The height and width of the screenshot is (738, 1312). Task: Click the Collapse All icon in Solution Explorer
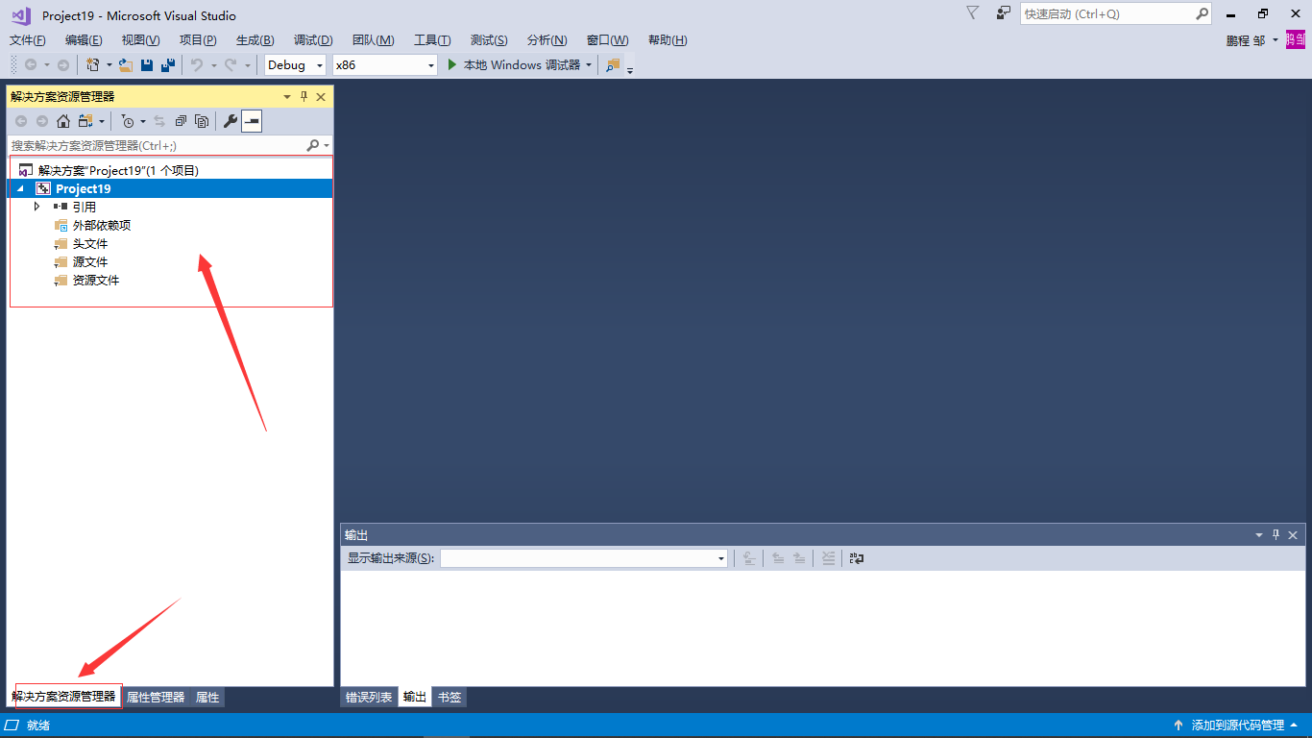(180, 121)
